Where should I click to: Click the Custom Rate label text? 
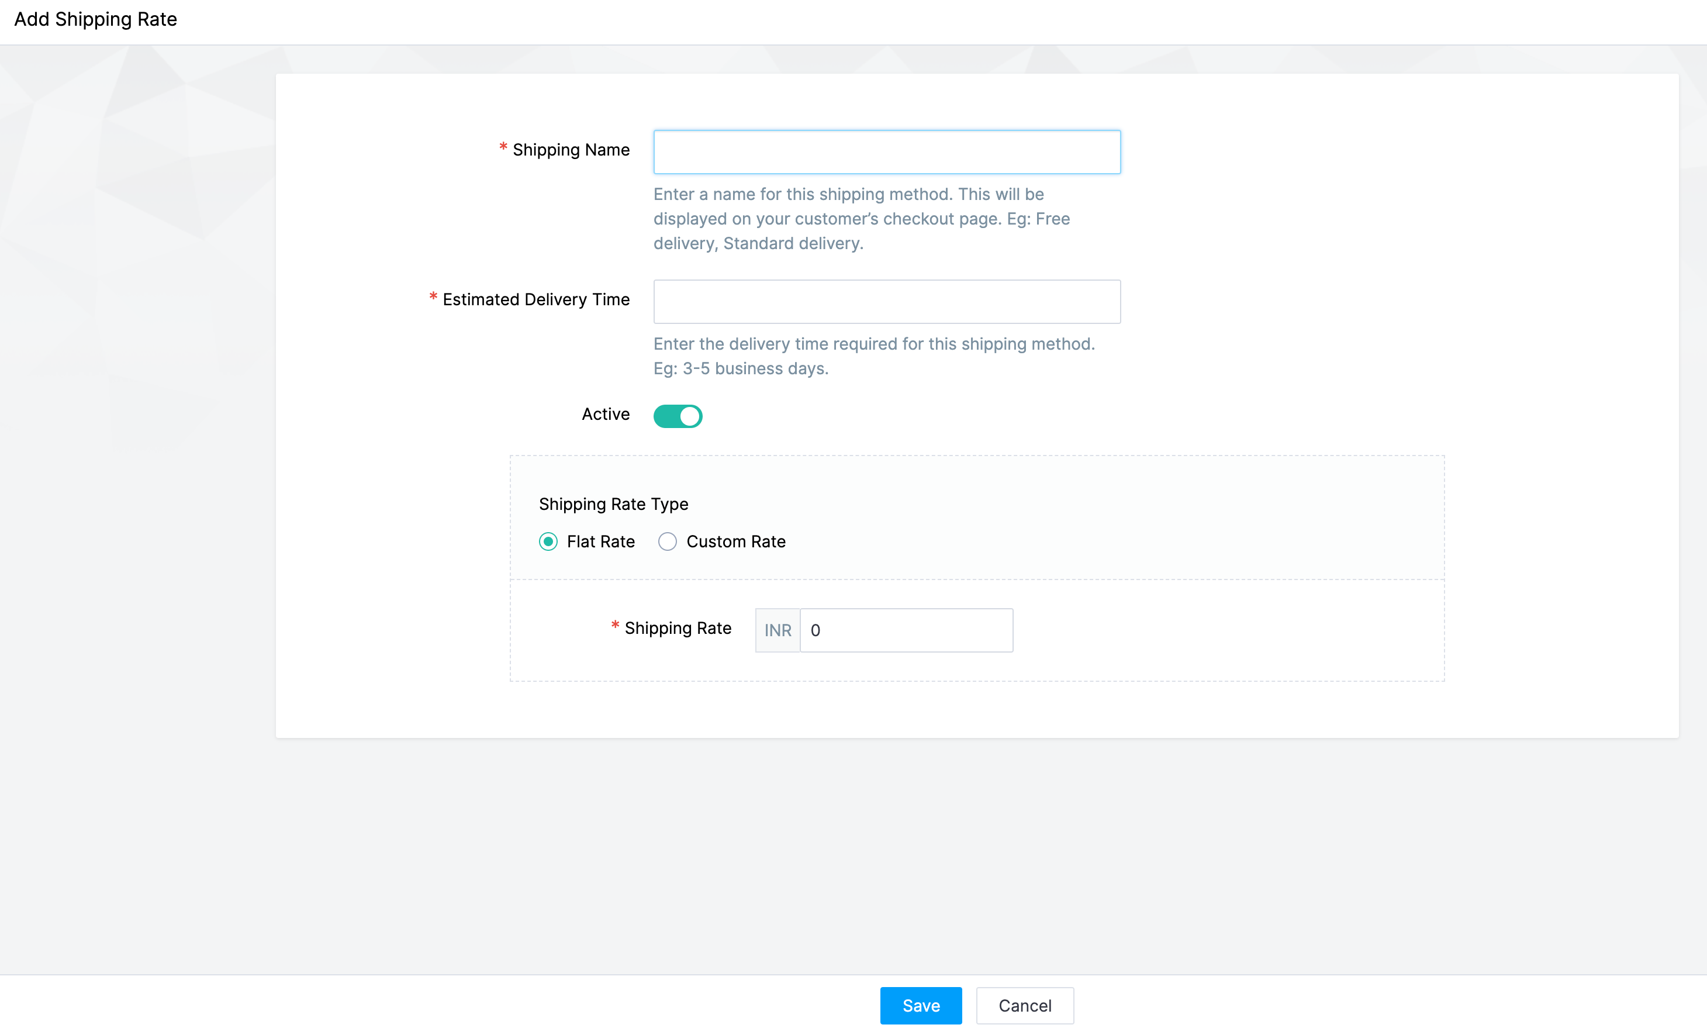[x=735, y=541]
